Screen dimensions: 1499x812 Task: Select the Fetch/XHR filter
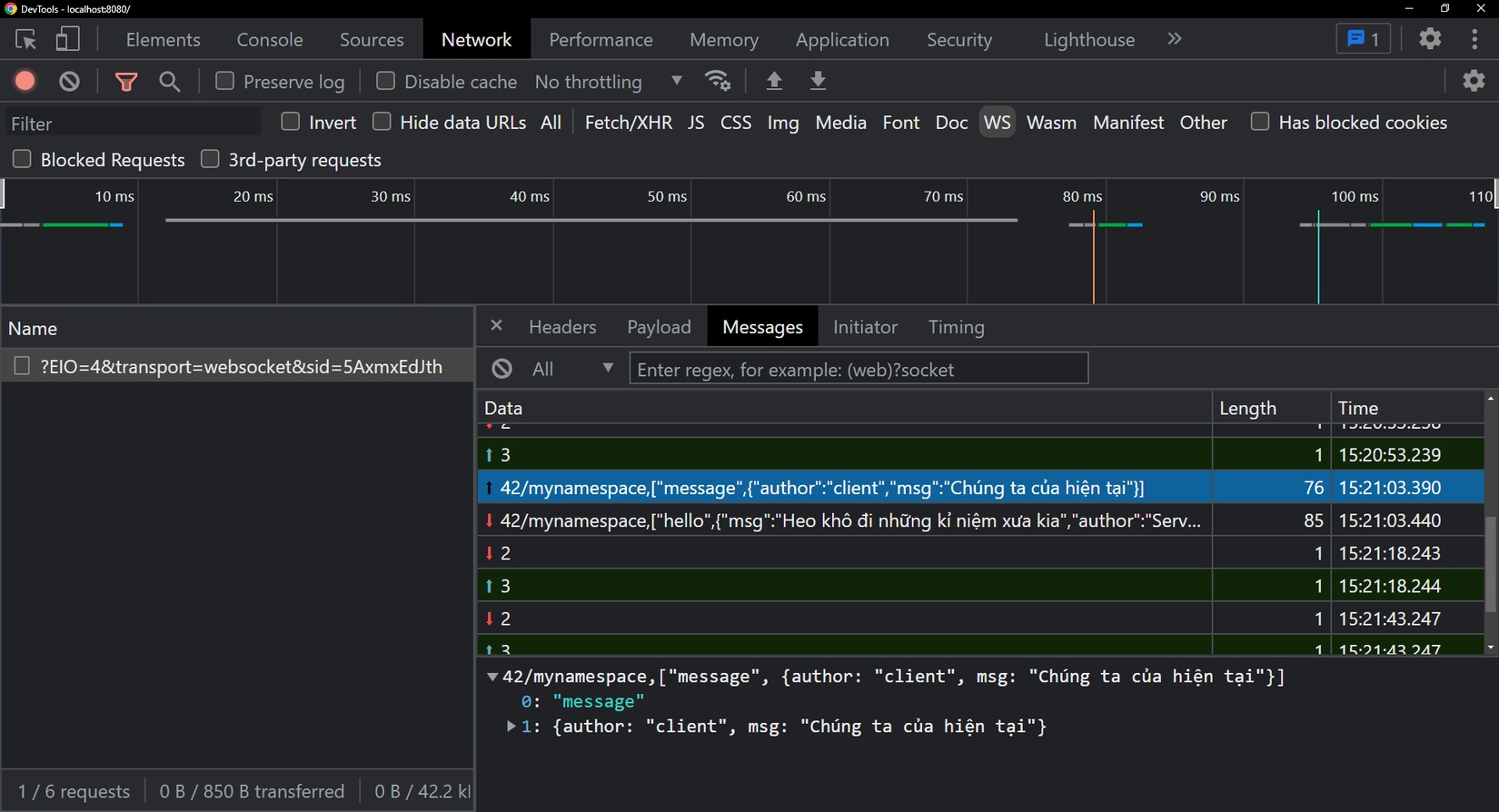628,123
